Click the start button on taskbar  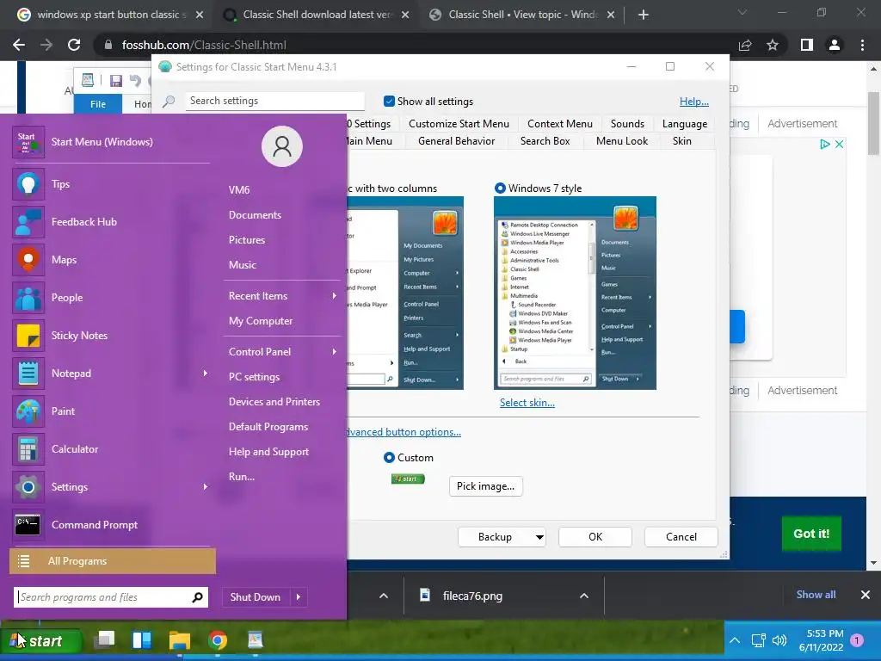41,640
